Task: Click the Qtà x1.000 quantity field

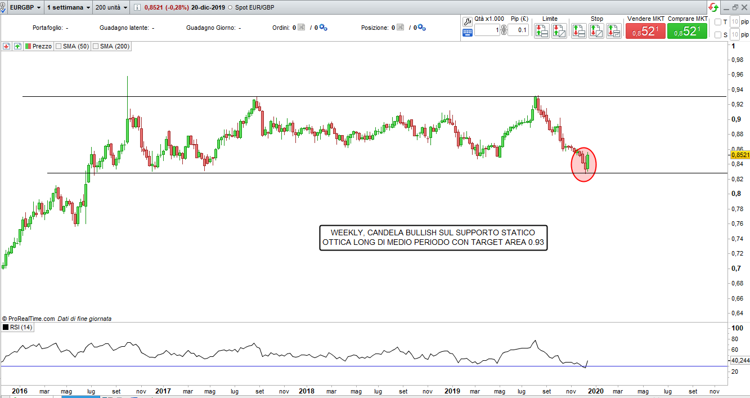Action: [487, 30]
